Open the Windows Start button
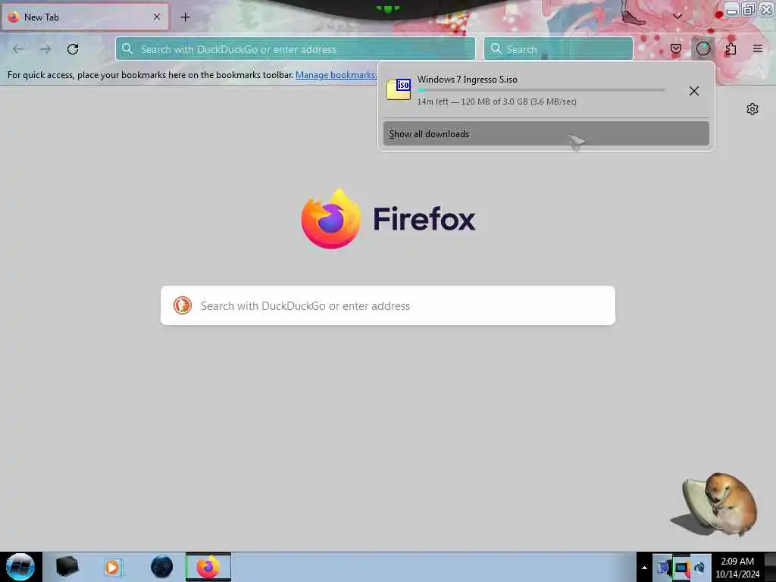The image size is (776, 582). 20,567
